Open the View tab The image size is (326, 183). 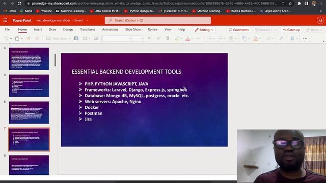point(168,29)
